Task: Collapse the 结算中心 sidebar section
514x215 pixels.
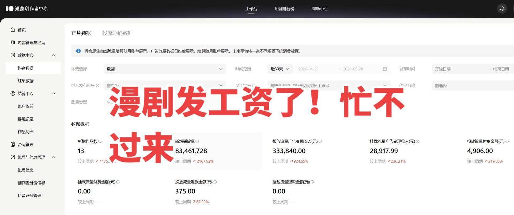Action: (54, 93)
